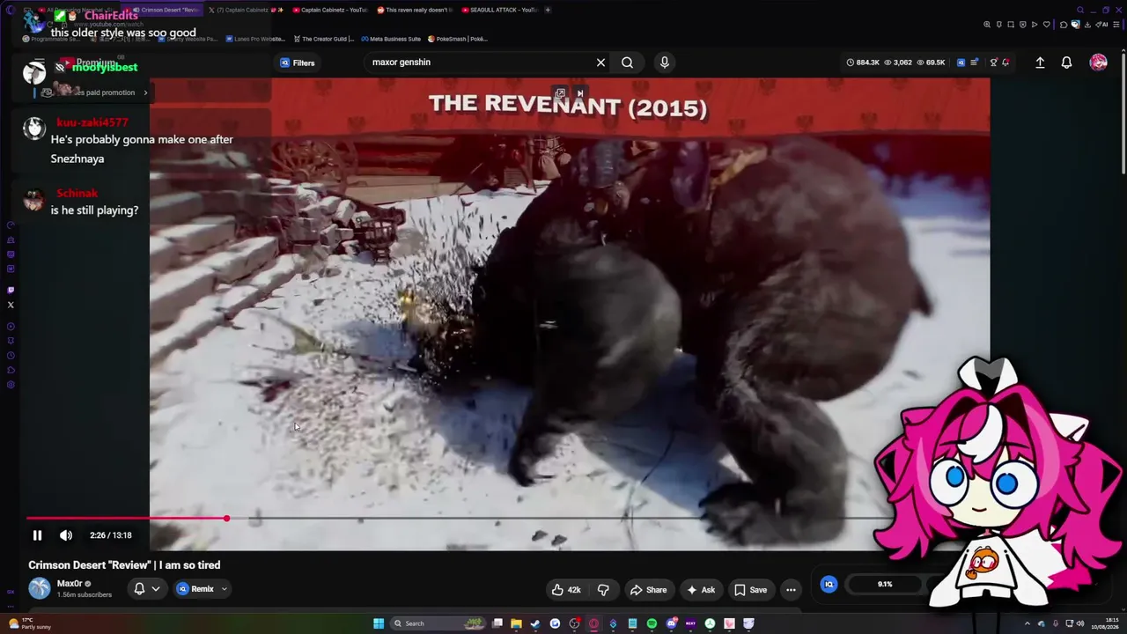Switch to the Captain Cabinetz X tab

coord(246,10)
